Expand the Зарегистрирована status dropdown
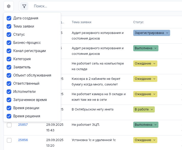This screenshot has width=182, height=150. click(151, 33)
